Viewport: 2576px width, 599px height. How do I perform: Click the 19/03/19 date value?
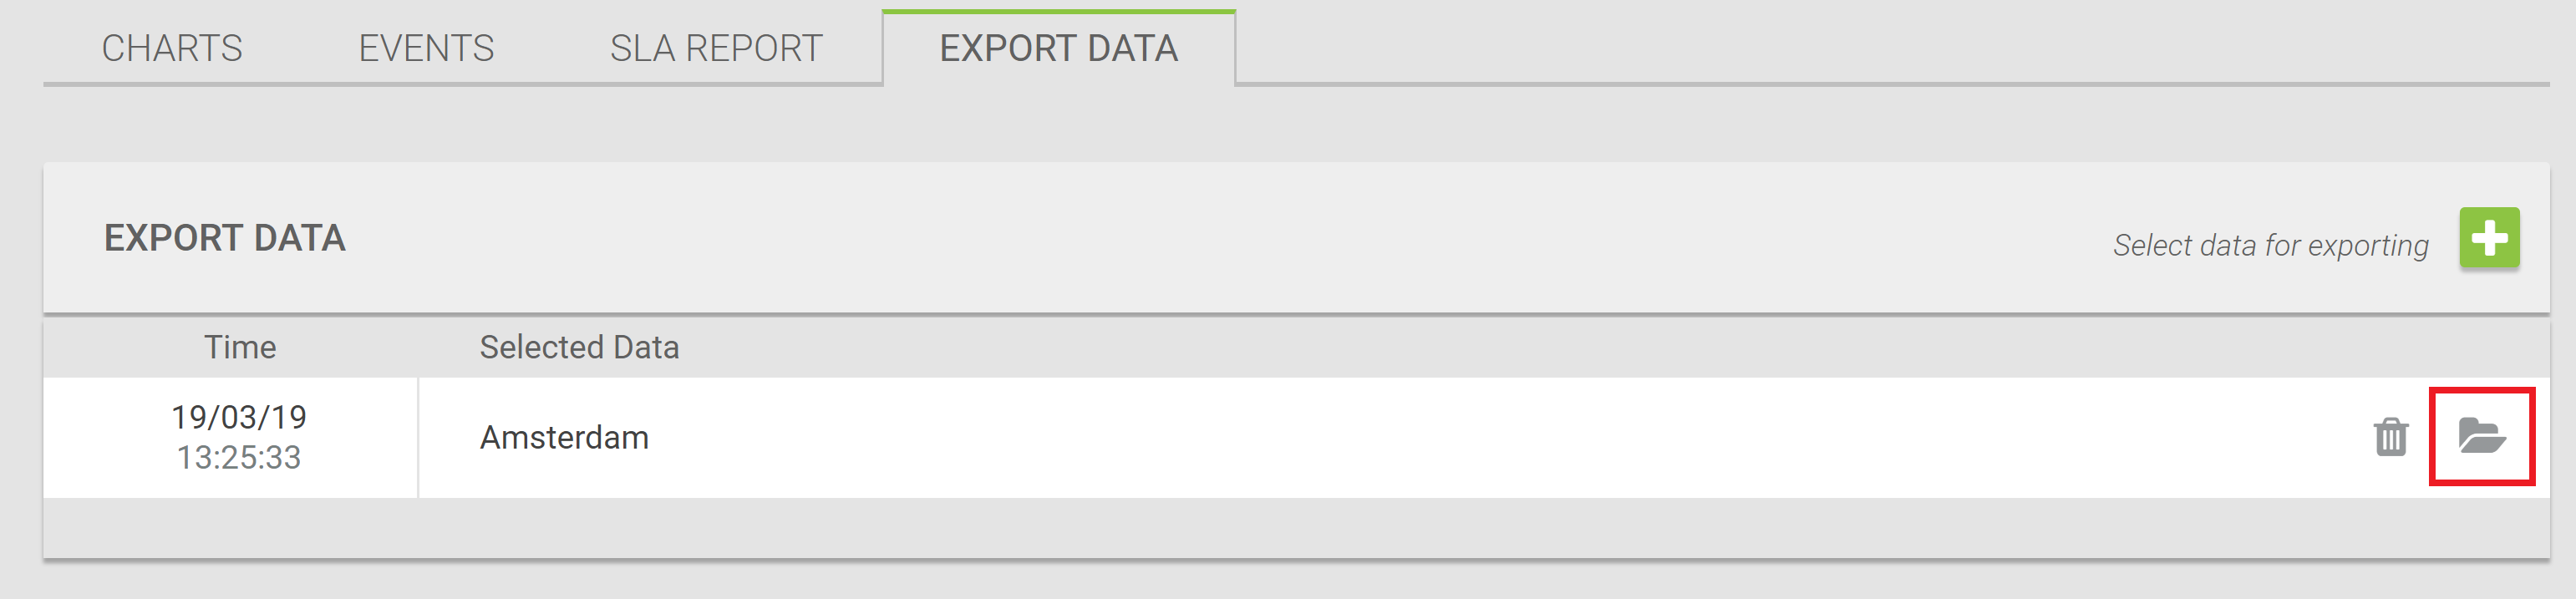click(239, 417)
